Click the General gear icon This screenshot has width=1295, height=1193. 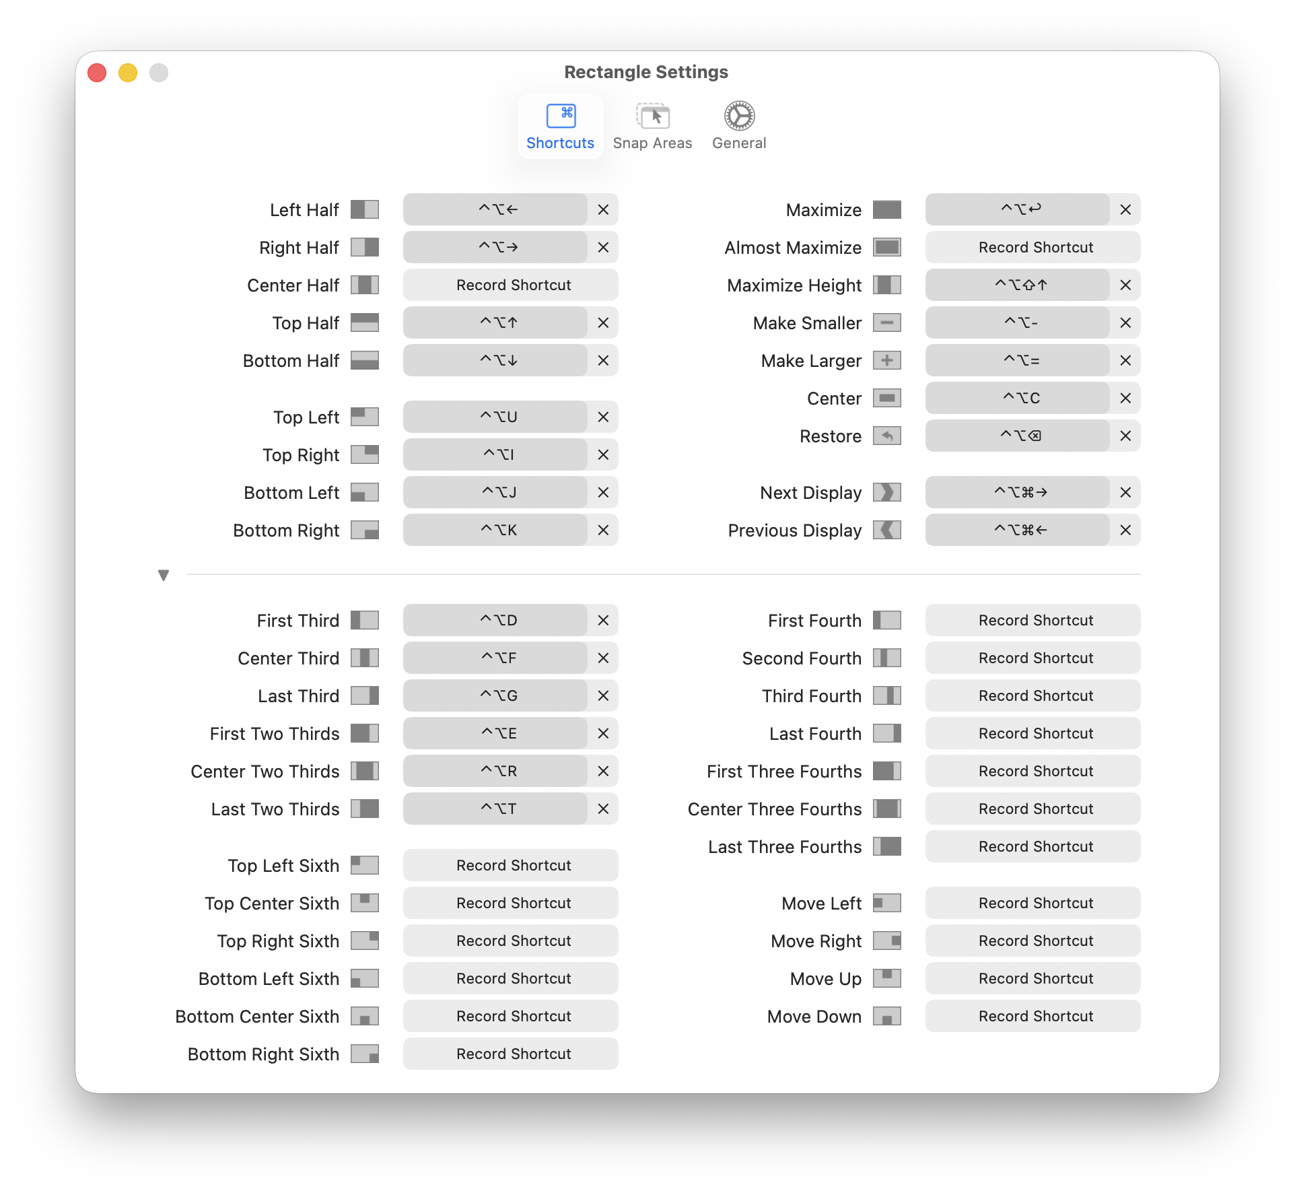tap(738, 116)
